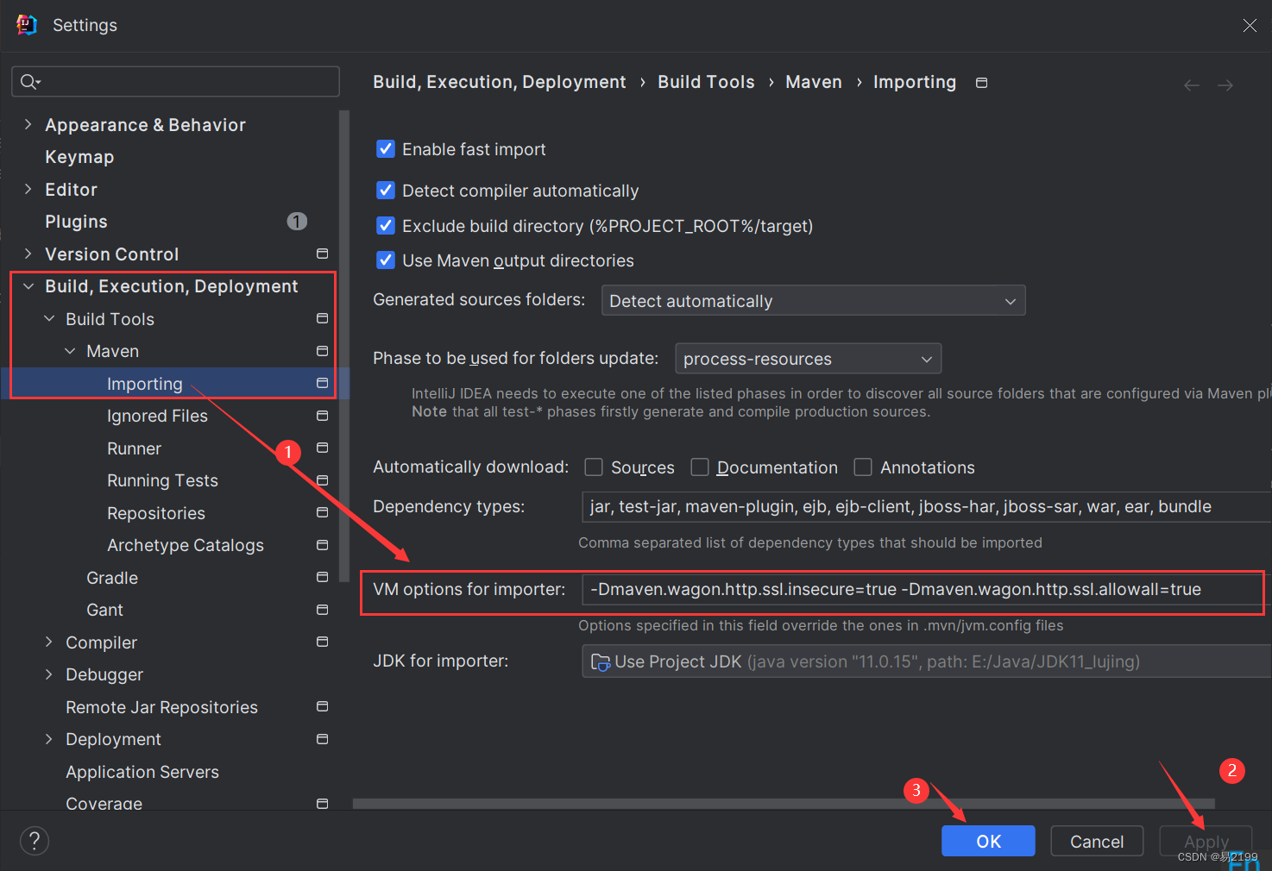Screen dimensions: 1272x871
Task: Click inside the Dependency types input field
Action: click(x=863, y=506)
